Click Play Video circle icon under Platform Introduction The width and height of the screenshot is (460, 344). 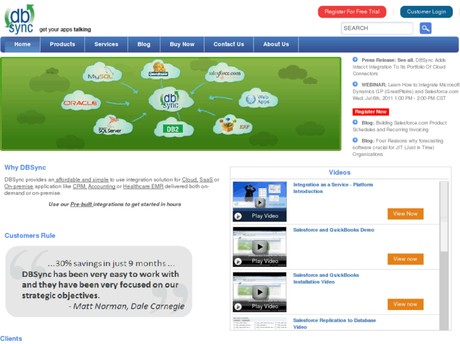tap(238, 216)
